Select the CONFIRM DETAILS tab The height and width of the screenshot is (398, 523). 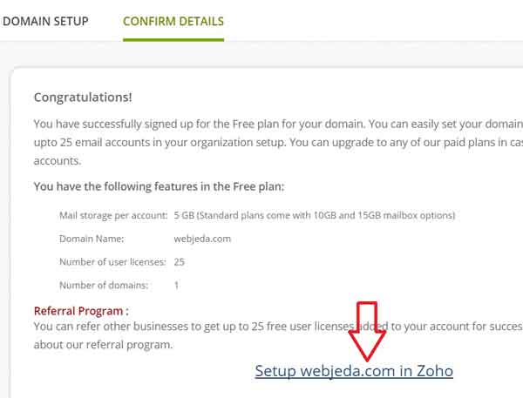tap(173, 21)
